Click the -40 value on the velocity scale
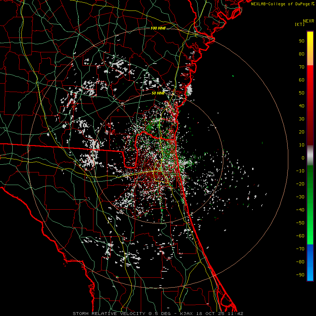This screenshot has width=316, height=316. 300,210
